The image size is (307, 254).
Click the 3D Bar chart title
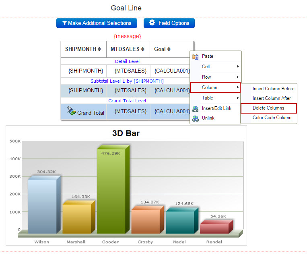(x=126, y=133)
